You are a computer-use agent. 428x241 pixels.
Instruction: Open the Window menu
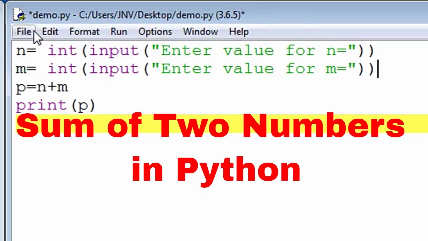[200, 32]
